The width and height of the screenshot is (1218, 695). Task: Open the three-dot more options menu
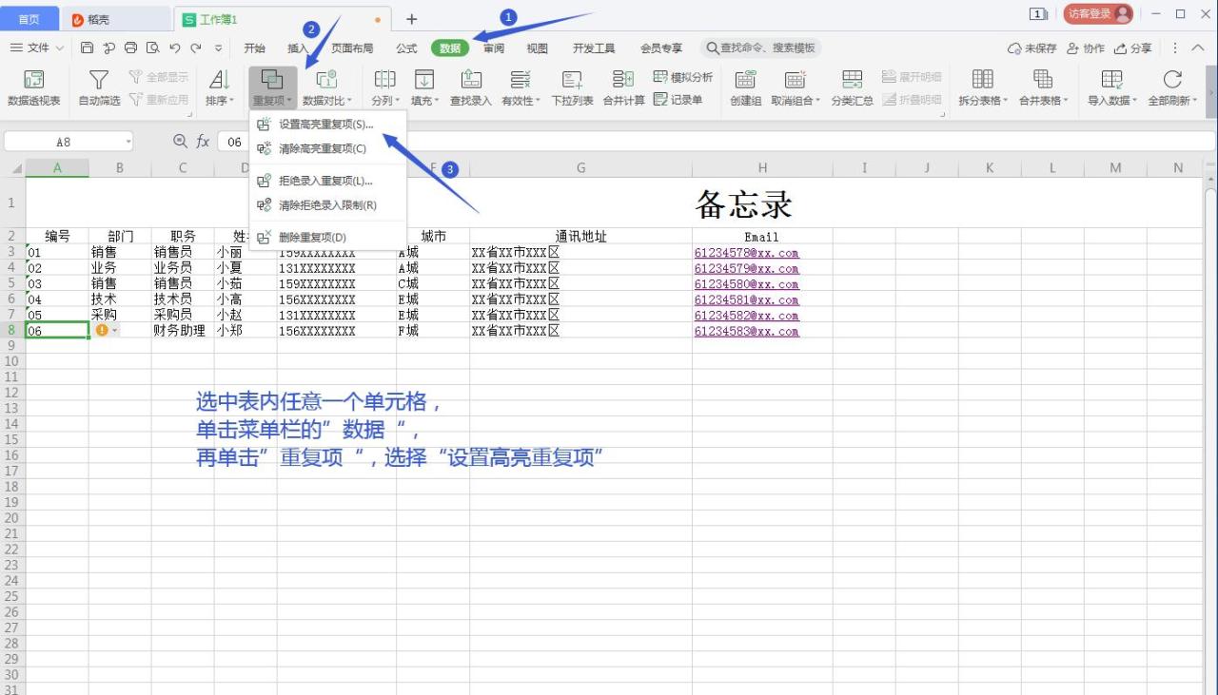pos(1175,48)
